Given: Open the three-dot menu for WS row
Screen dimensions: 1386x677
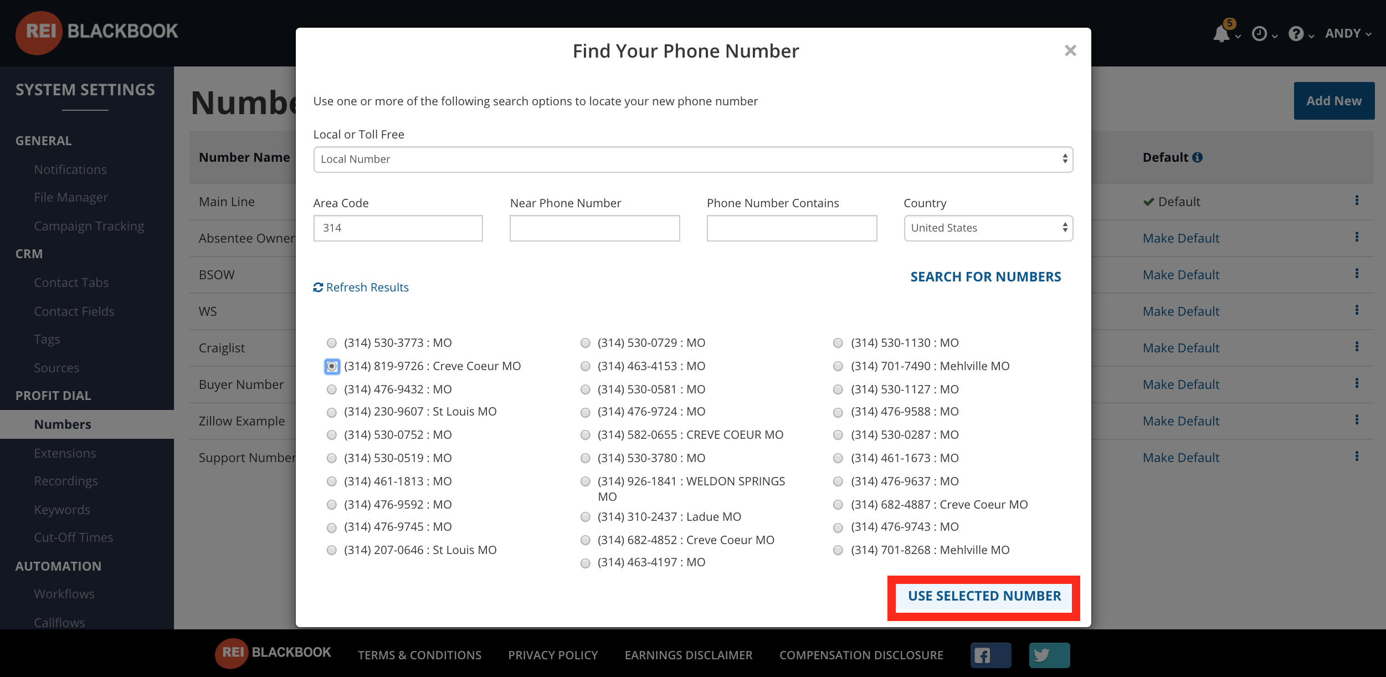Looking at the screenshot, I should click(1357, 310).
